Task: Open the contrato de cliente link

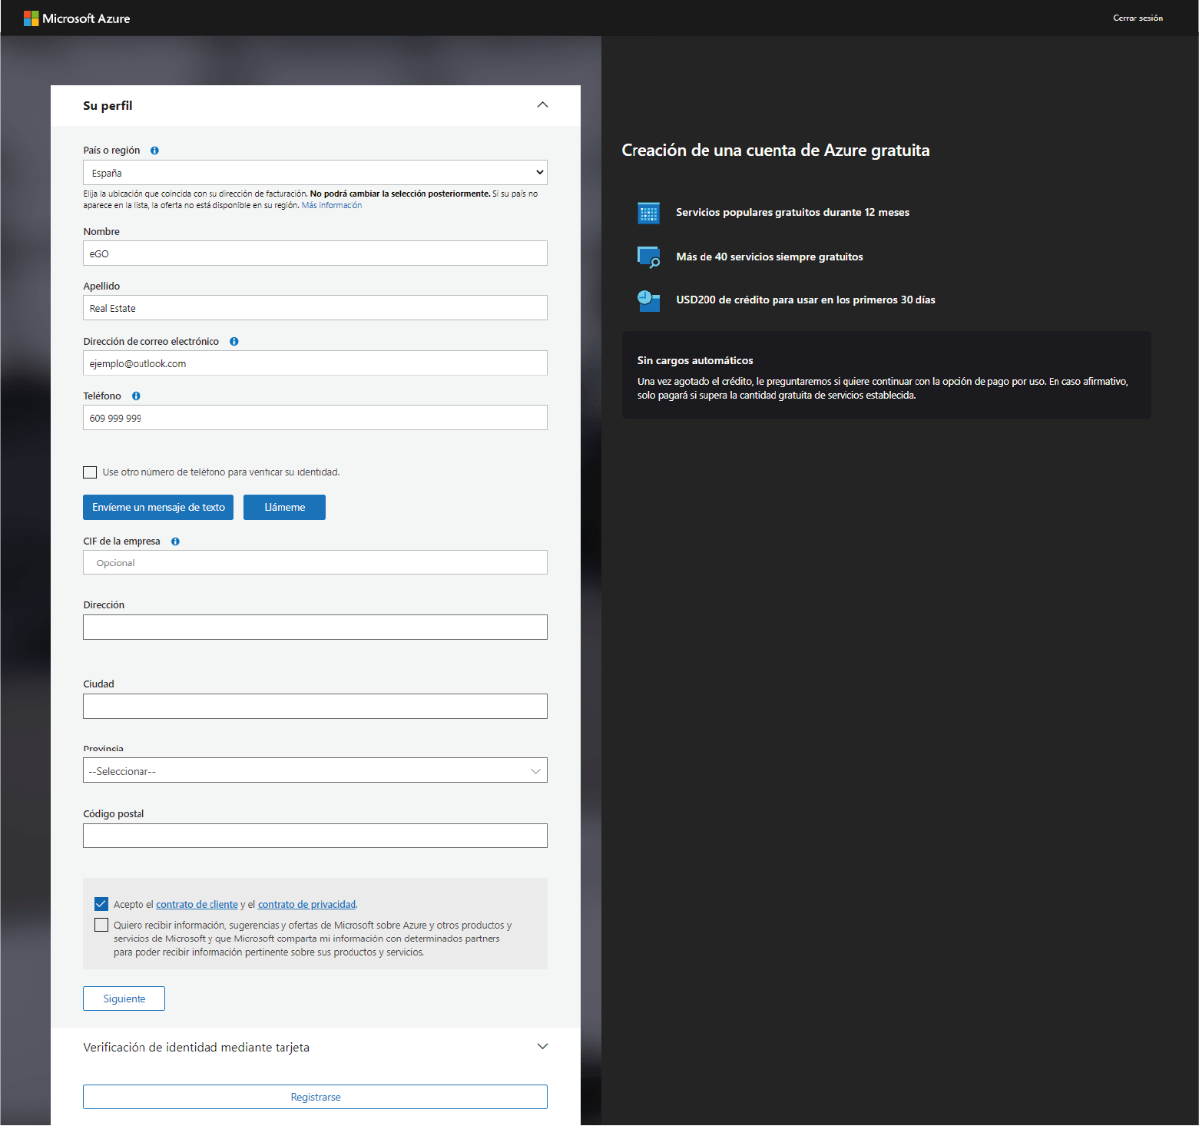Action: pyautogui.click(x=197, y=905)
